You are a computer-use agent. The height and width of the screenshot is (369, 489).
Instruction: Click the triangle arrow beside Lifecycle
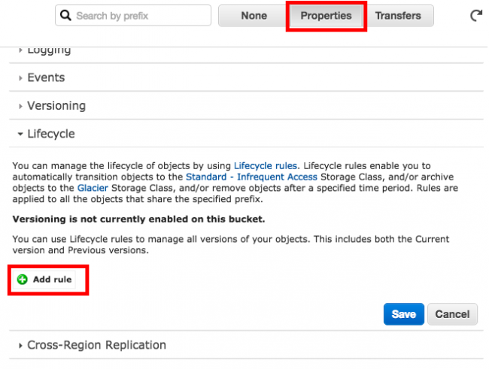(x=20, y=134)
